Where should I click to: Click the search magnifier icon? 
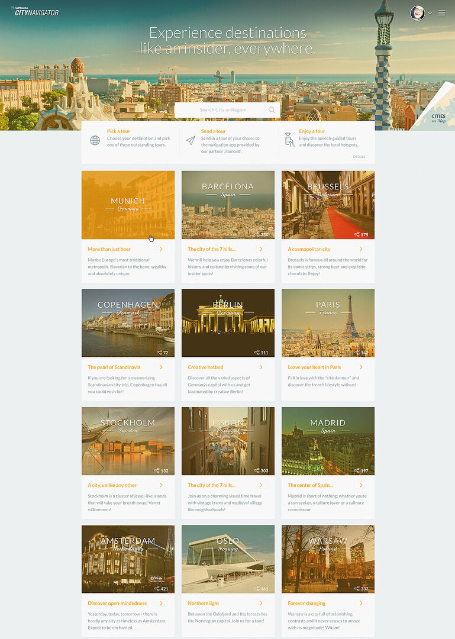pos(272,110)
